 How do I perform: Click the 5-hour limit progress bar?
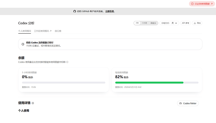(64, 83)
